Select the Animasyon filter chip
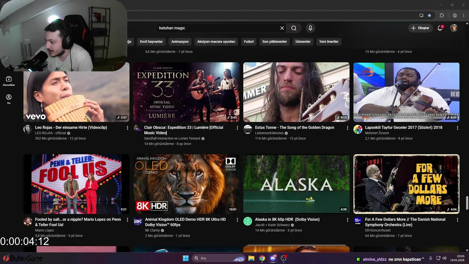The height and width of the screenshot is (264, 469). [x=180, y=42]
